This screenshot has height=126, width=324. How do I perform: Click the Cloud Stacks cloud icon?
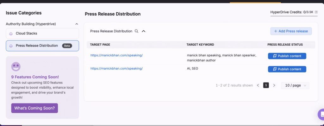click(x=11, y=34)
